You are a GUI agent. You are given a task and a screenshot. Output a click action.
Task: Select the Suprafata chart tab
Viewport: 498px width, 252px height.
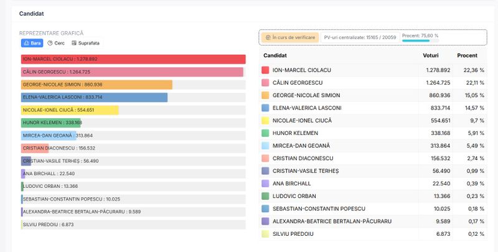pyautogui.click(x=85, y=43)
